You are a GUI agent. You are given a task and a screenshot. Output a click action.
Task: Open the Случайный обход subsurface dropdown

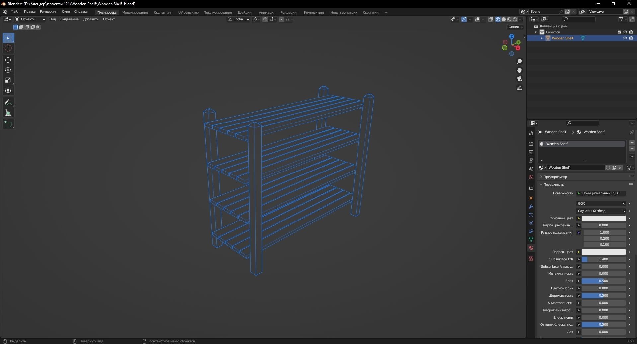click(601, 211)
